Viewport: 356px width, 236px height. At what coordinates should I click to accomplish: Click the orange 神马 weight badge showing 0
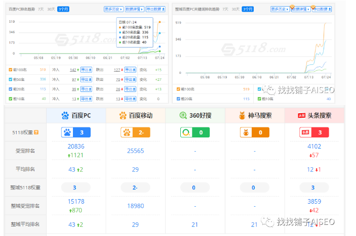click(x=255, y=132)
